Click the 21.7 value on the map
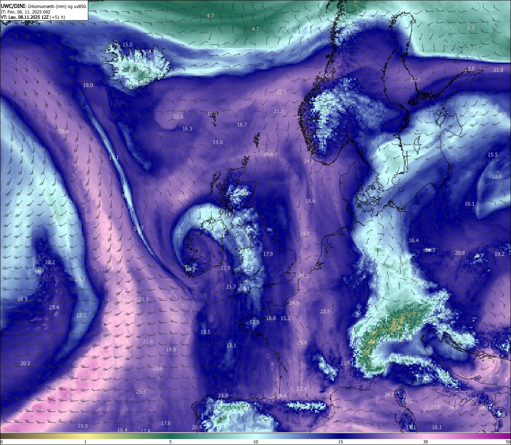The height and width of the screenshot is (445, 511). point(231,287)
